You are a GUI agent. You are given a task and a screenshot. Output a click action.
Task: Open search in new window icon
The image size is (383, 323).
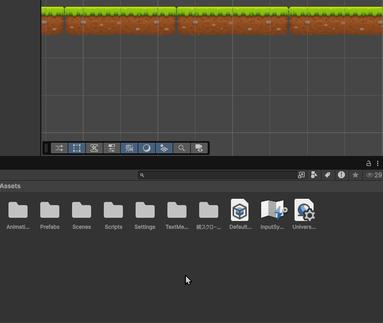[x=301, y=175]
